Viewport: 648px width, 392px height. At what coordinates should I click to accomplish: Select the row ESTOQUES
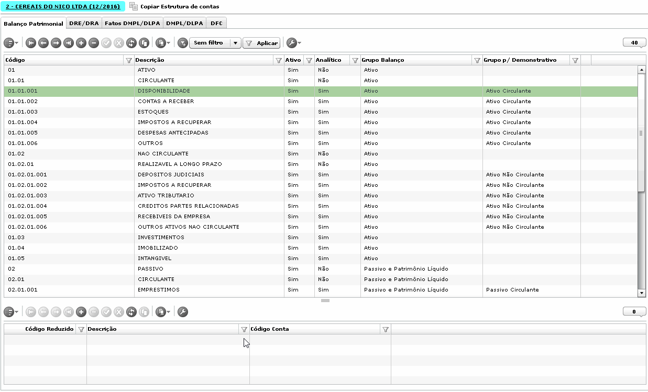(x=321, y=111)
